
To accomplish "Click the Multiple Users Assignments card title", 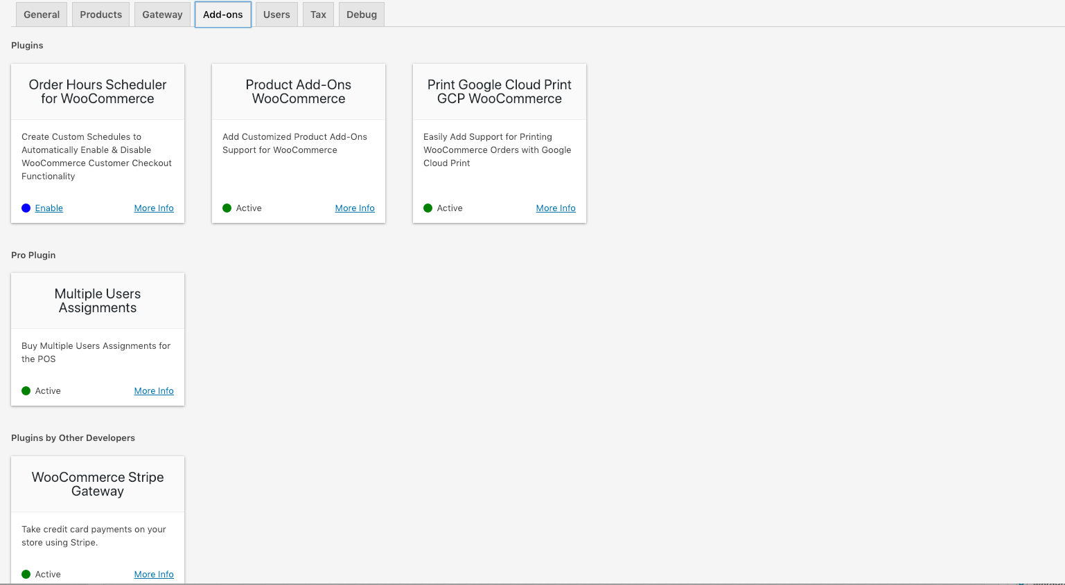I will (x=98, y=301).
